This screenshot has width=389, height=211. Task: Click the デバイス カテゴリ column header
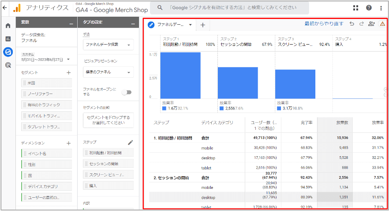(217, 123)
